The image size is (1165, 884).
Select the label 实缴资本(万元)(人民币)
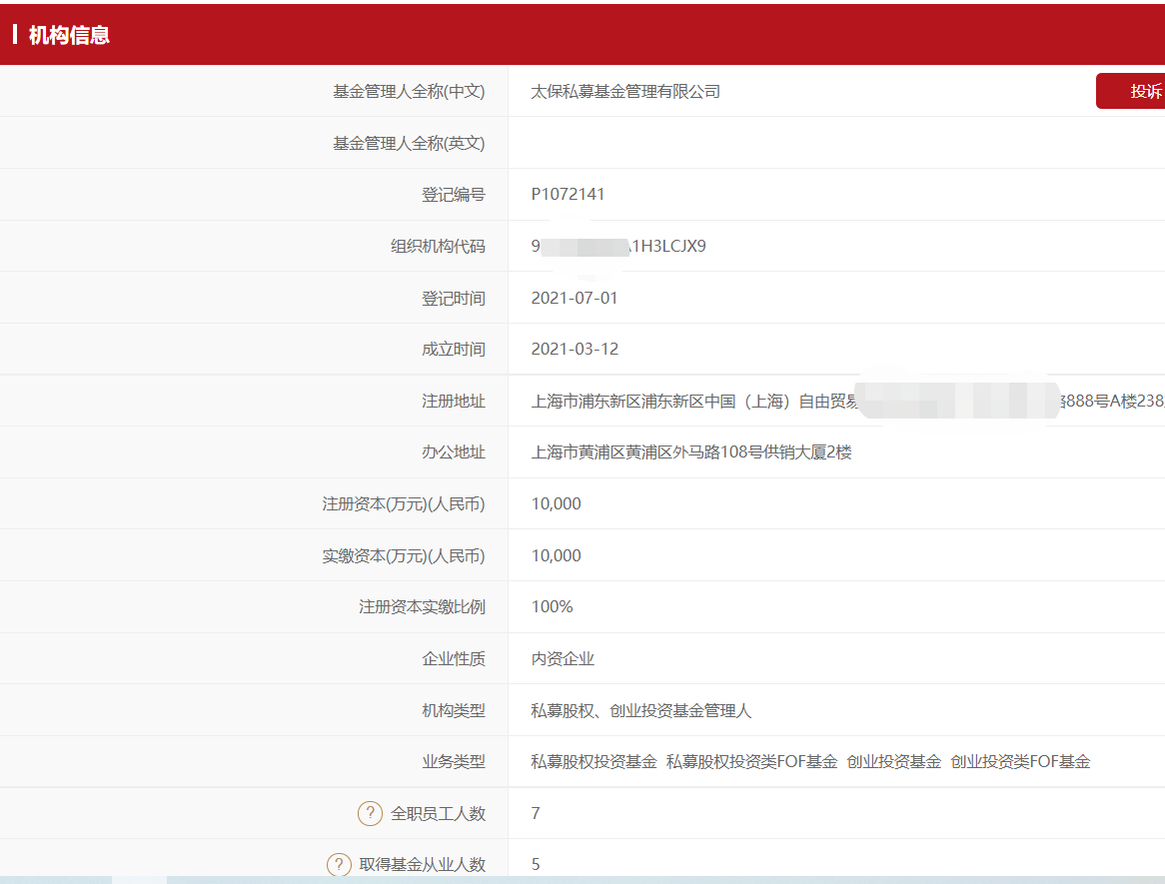[404, 555]
